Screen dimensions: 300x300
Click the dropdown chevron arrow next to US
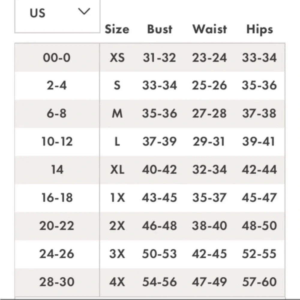[x=84, y=11]
